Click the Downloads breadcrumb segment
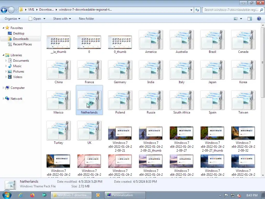 [47, 10]
